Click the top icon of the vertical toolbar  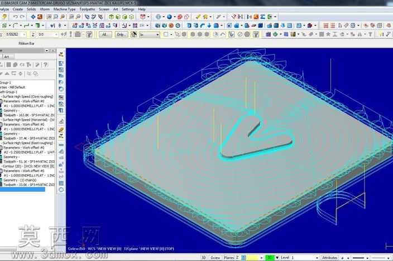[61, 53]
